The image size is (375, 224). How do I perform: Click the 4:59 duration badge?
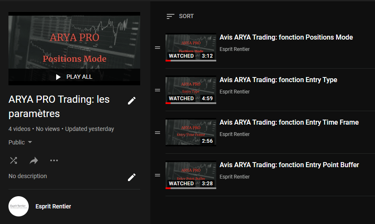pos(207,98)
